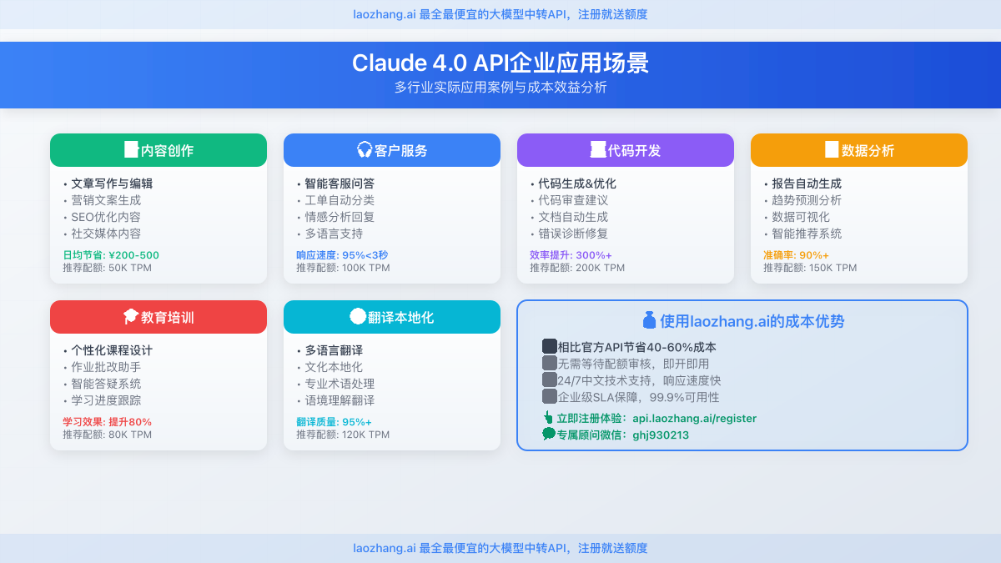Click the 翻译质量: 95%+ stat
1001x563 pixels.
pos(335,422)
